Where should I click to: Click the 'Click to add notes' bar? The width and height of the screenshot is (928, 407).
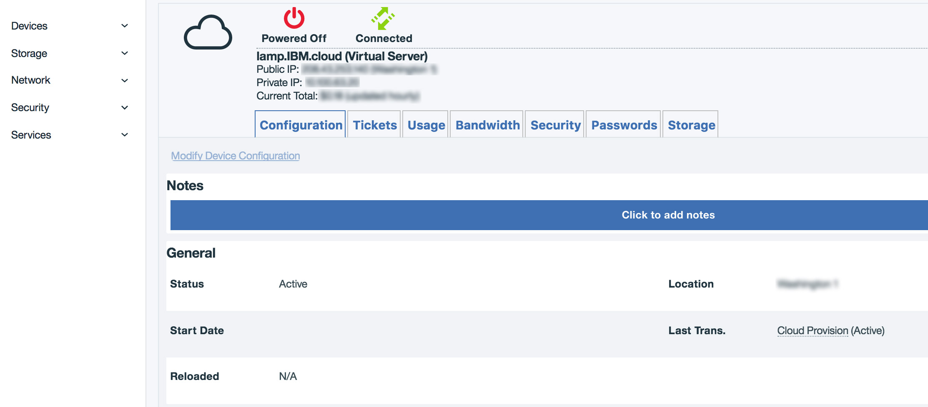click(x=549, y=215)
